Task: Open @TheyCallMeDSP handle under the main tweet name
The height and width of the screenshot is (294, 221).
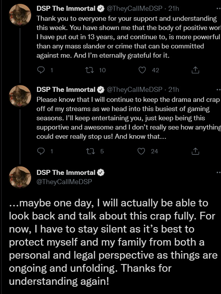Action: pos(64,182)
